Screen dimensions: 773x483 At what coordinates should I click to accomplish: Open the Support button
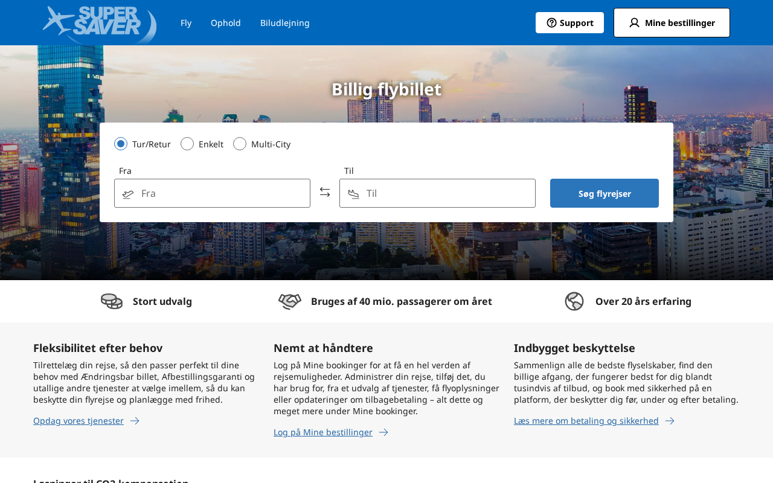[569, 23]
